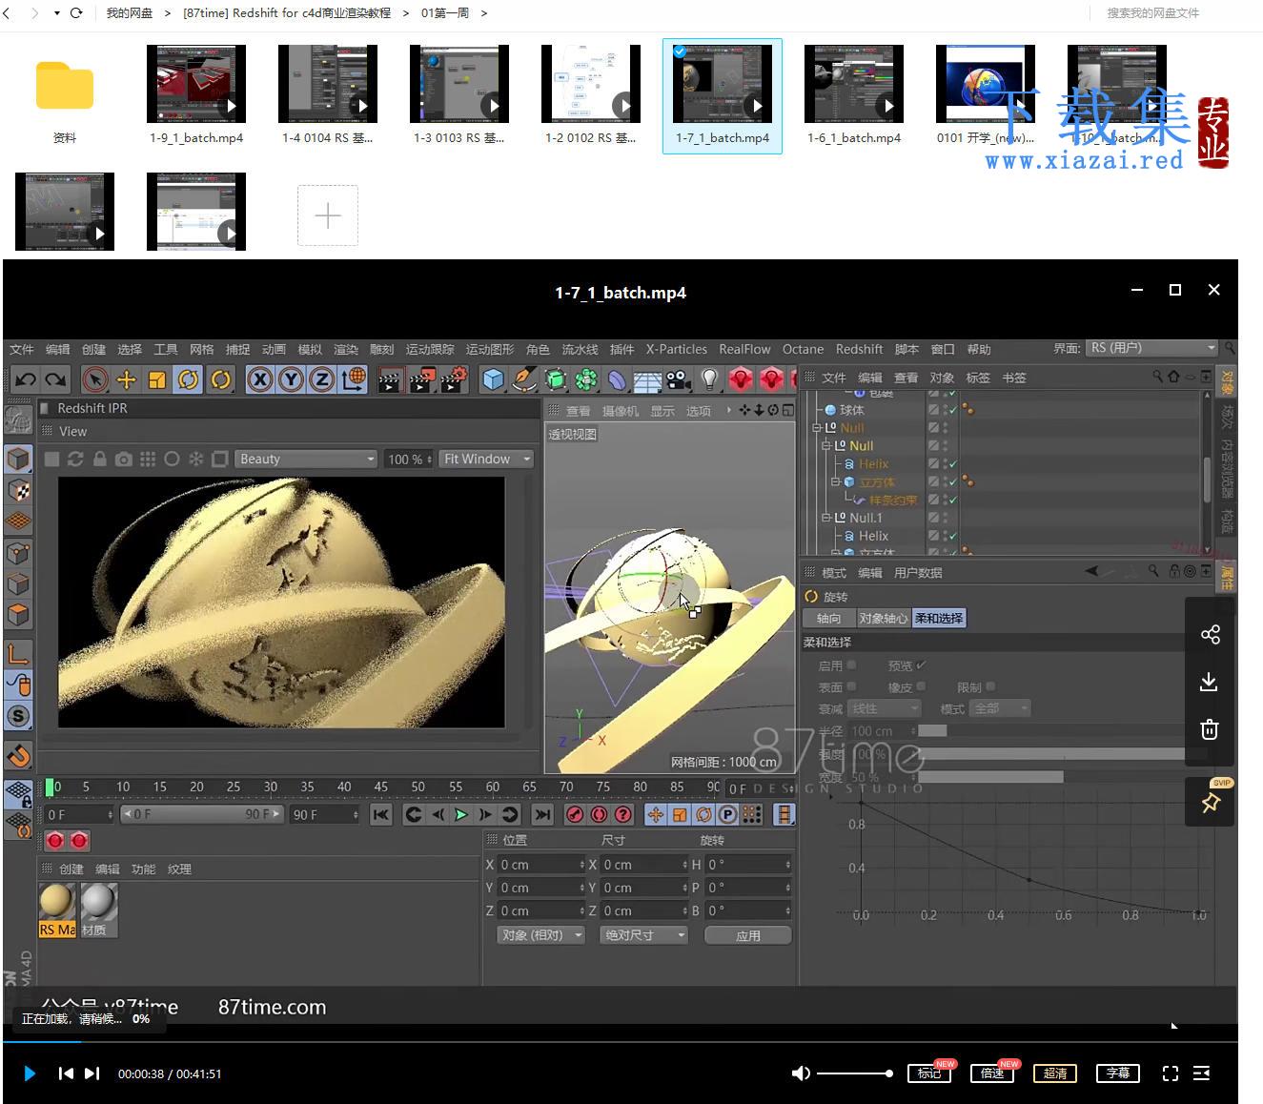Open the Redshift menu in C4D
Image resolution: width=1263 pixels, height=1104 pixels.
pos(859,349)
